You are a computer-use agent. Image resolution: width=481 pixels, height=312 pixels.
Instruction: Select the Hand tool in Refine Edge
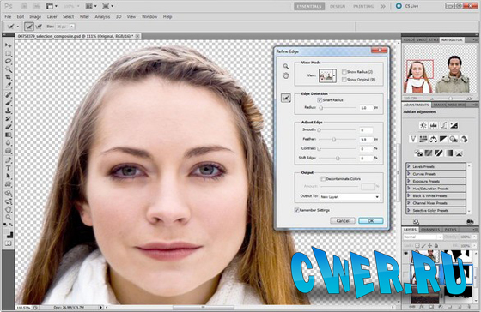285,75
